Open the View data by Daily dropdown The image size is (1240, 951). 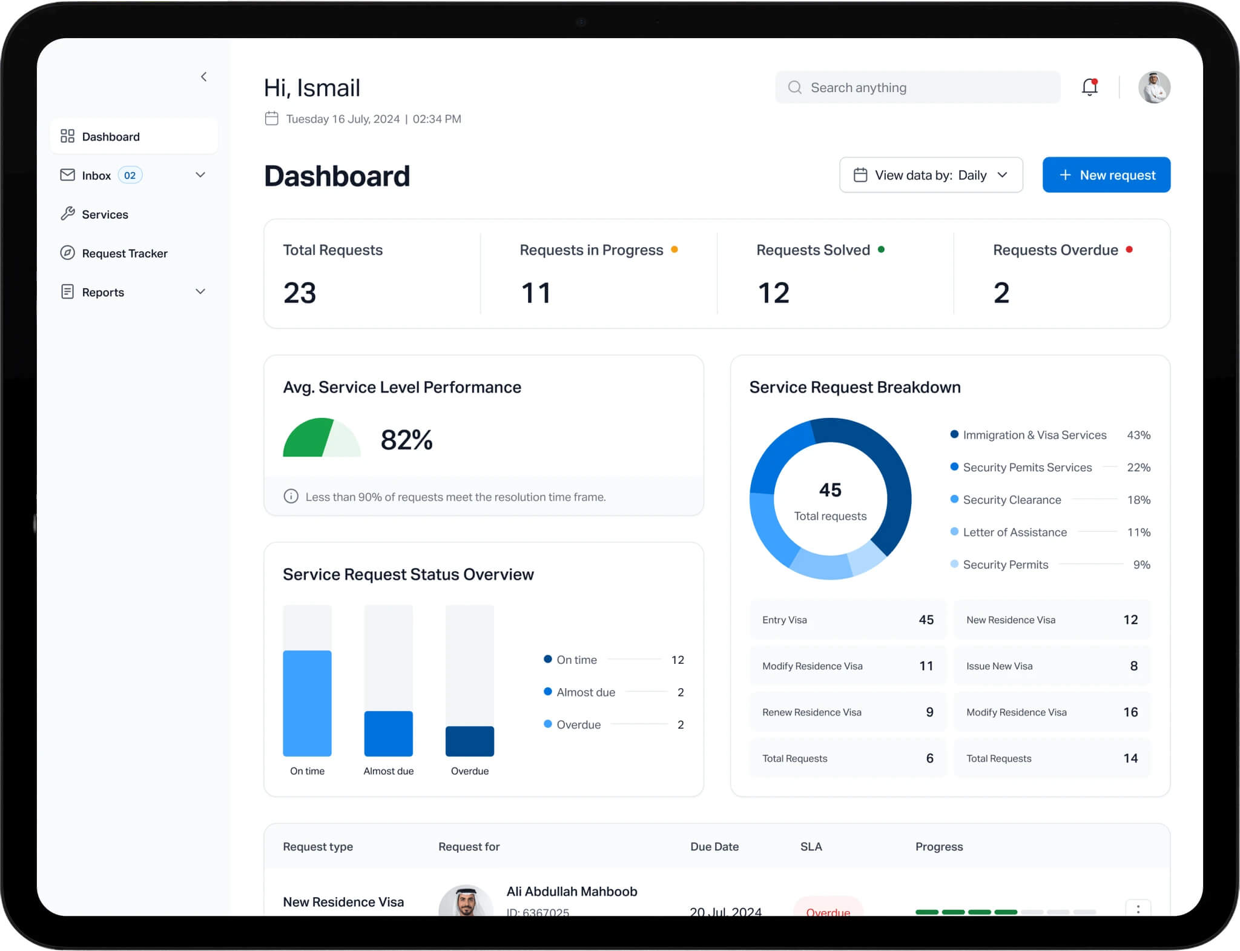tap(931, 175)
